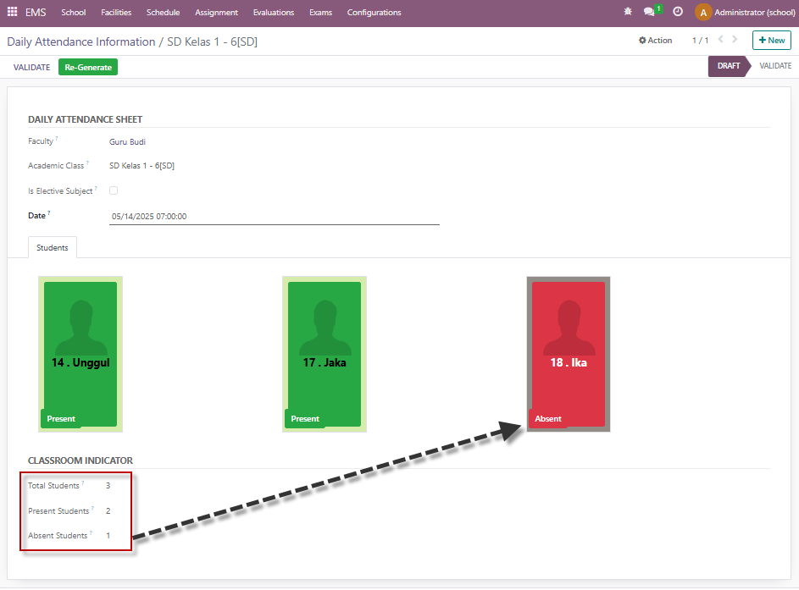Open the Facilities menu
The image size is (799, 590).
point(116,12)
